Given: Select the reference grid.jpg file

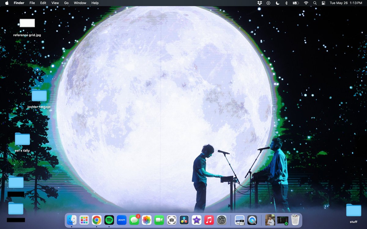Looking at the screenshot, I should click(x=27, y=23).
